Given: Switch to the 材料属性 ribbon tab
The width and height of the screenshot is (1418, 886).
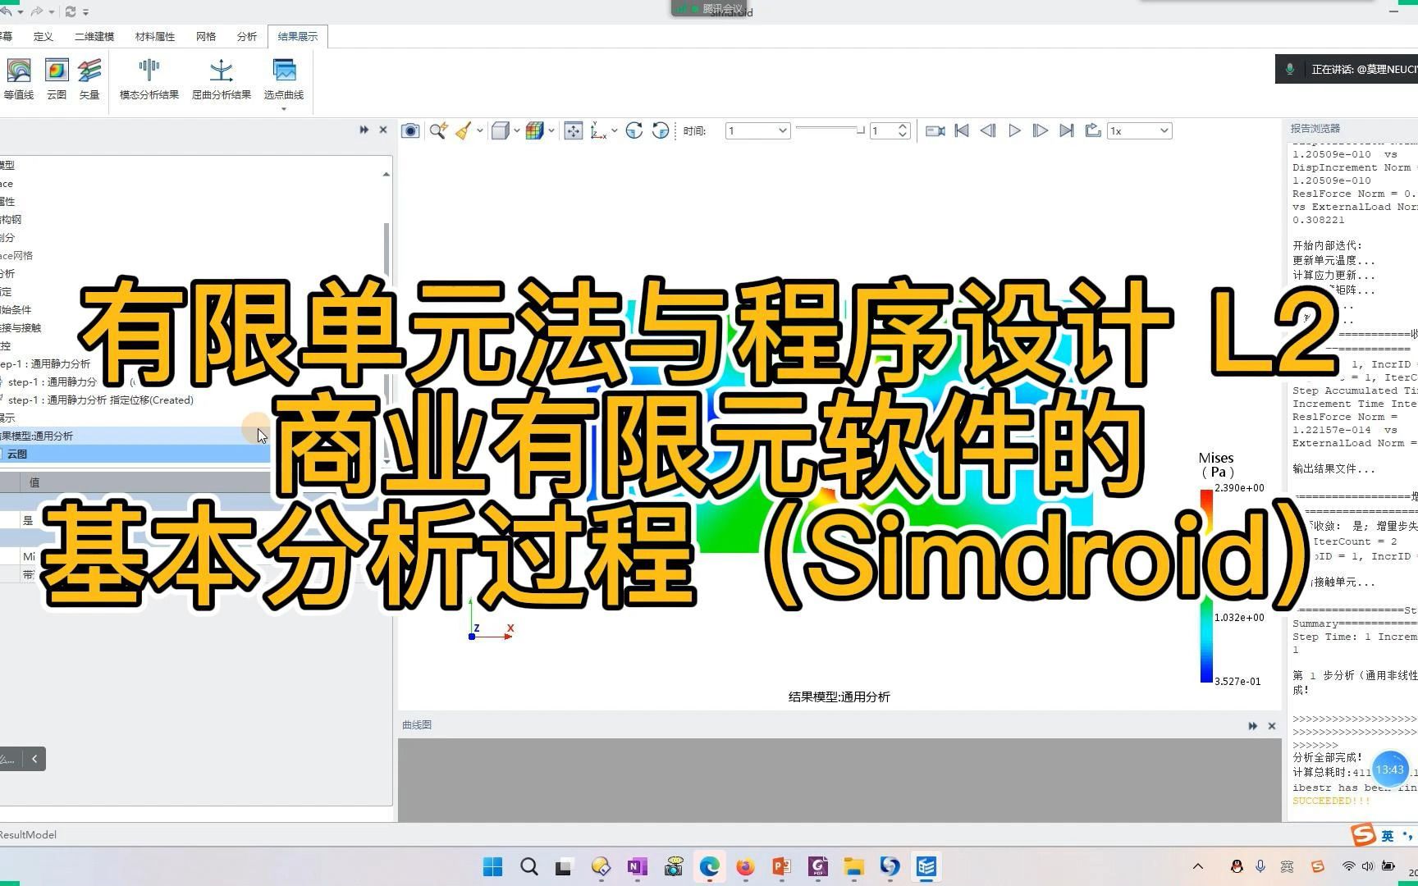Looking at the screenshot, I should (x=155, y=36).
